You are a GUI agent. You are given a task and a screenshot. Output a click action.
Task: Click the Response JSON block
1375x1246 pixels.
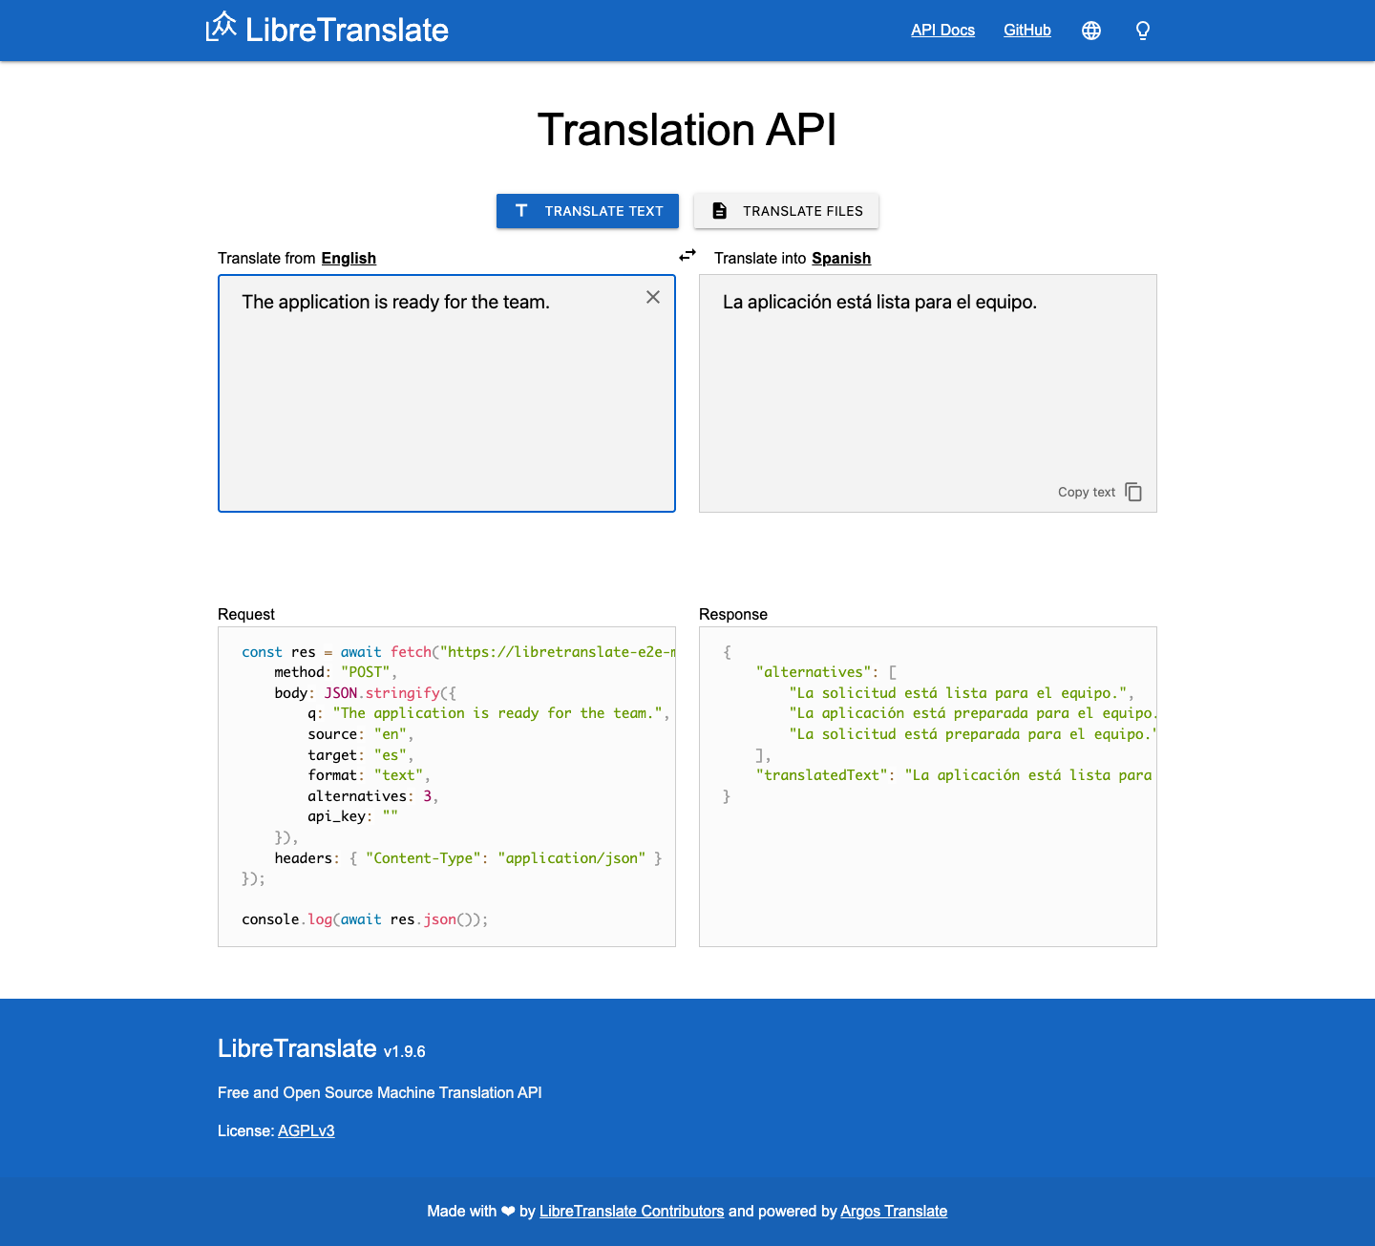pyautogui.click(x=928, y=787)
